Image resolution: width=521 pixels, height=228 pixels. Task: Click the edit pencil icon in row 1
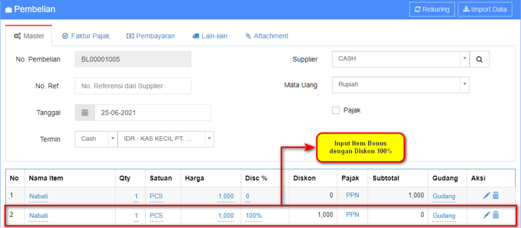(486, 196)
